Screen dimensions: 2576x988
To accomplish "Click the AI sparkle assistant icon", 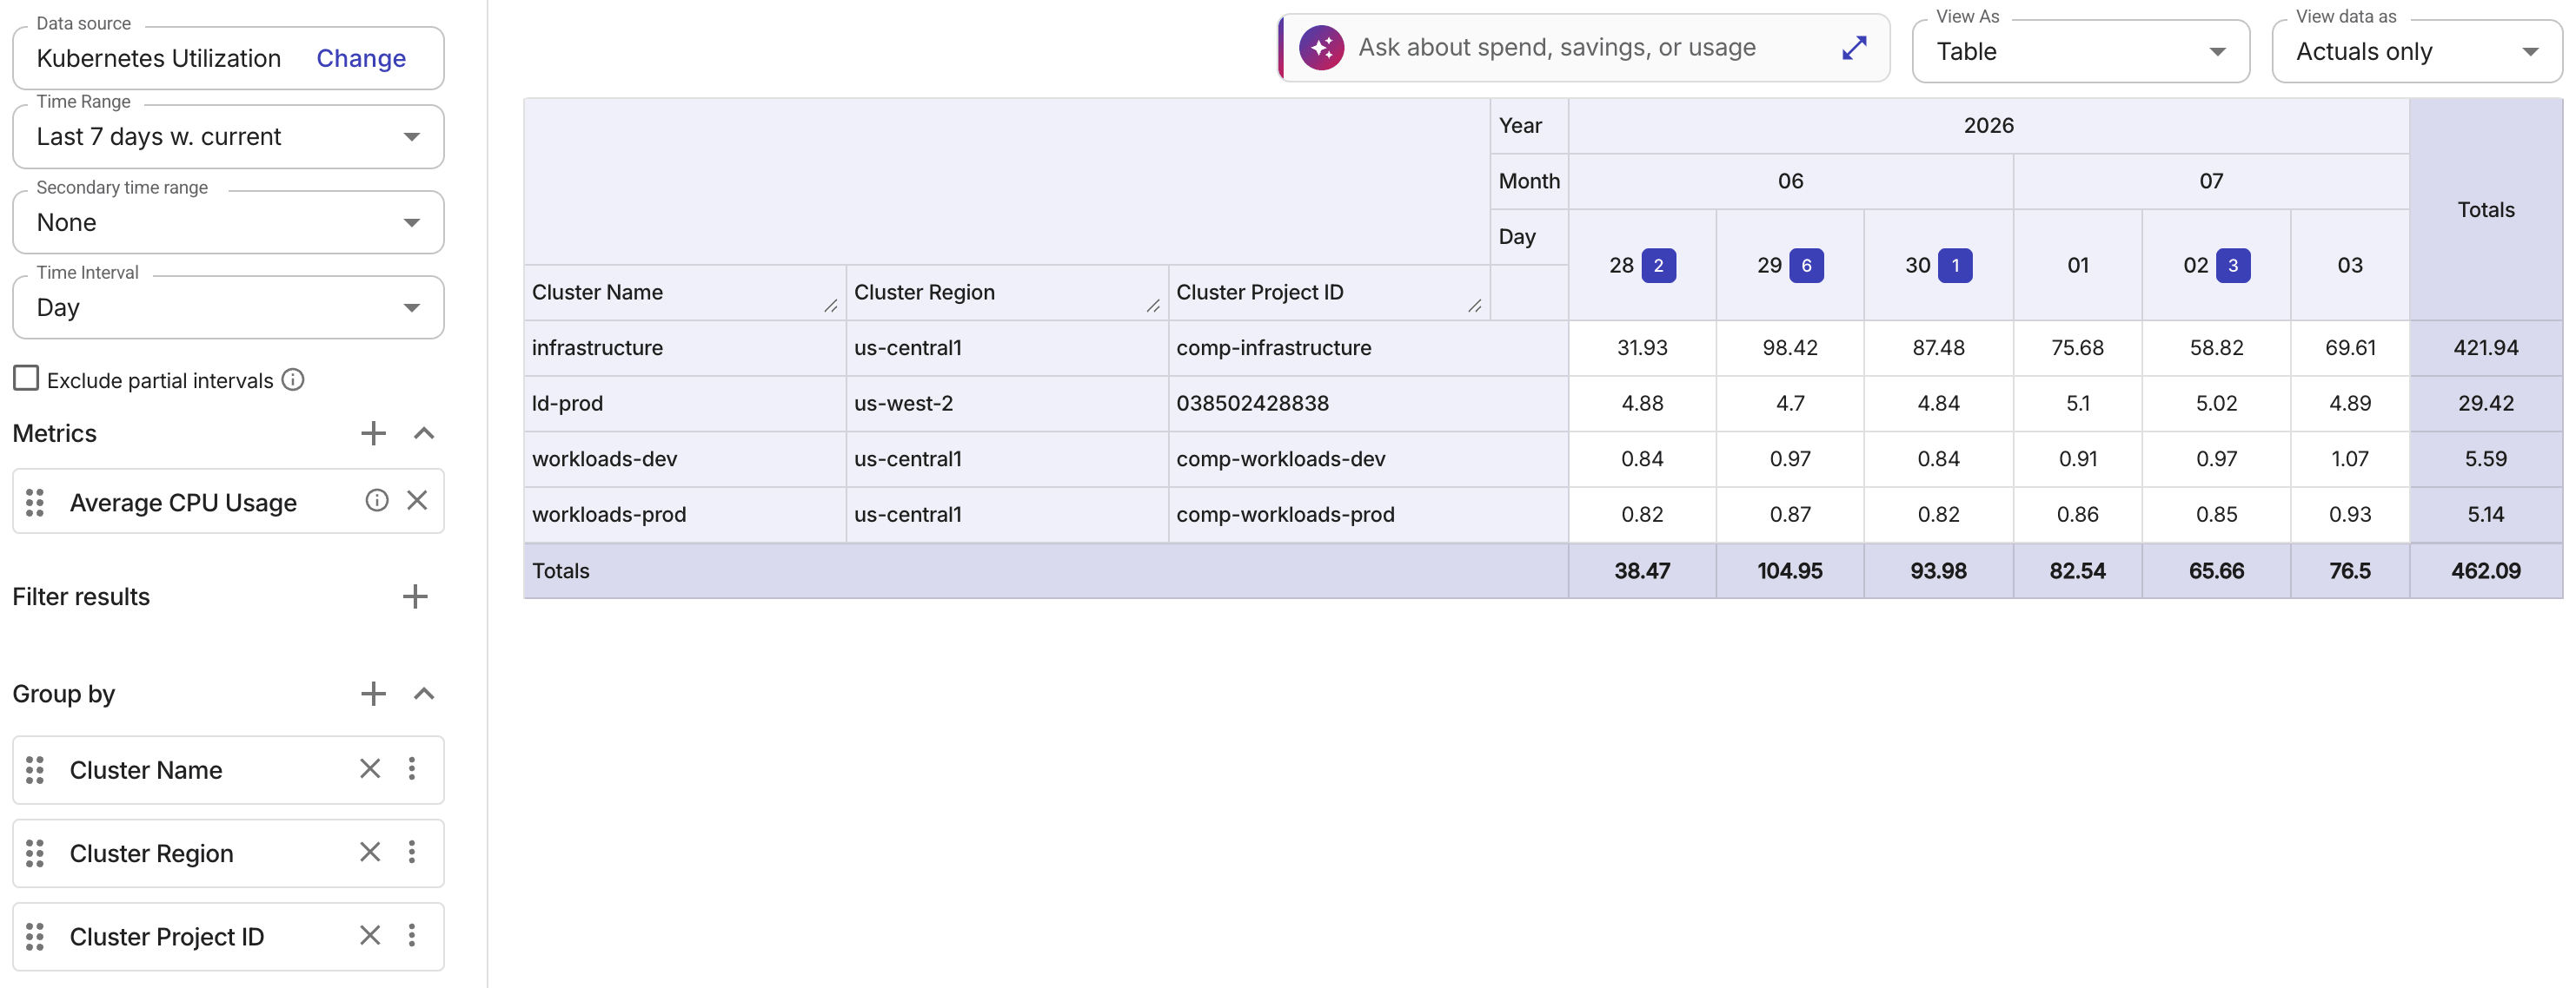I will point(1321,48).
